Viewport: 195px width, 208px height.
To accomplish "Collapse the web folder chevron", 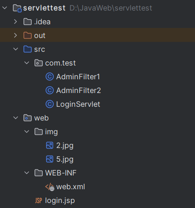I will click(x=16, y=118).
